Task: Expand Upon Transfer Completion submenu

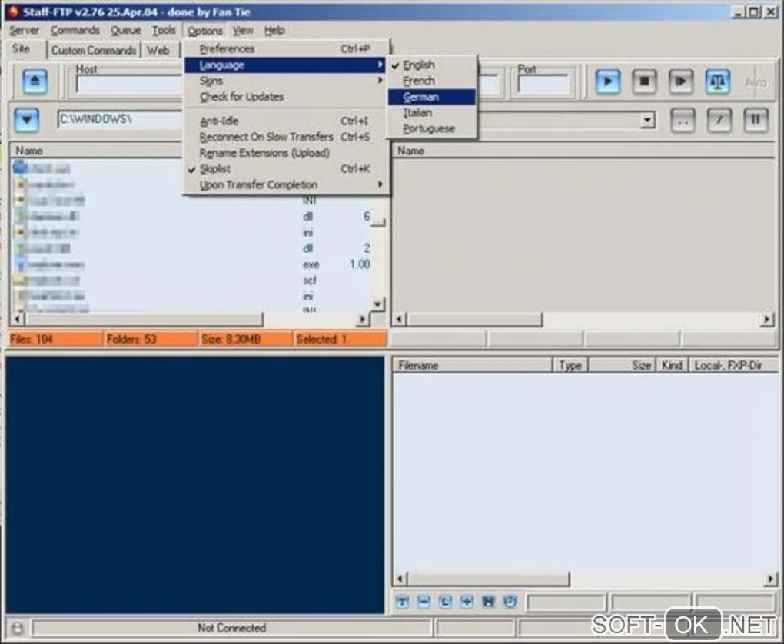Action: pyautogui.click(x=284, y=185)
